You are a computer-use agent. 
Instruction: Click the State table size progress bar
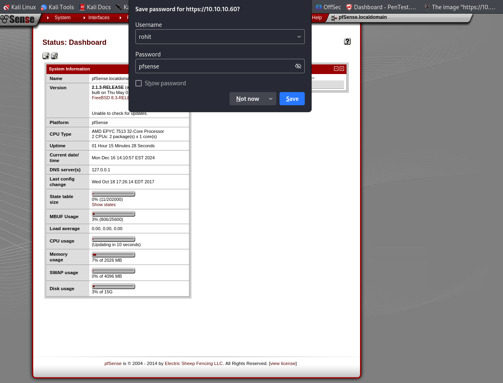(113, 194)
